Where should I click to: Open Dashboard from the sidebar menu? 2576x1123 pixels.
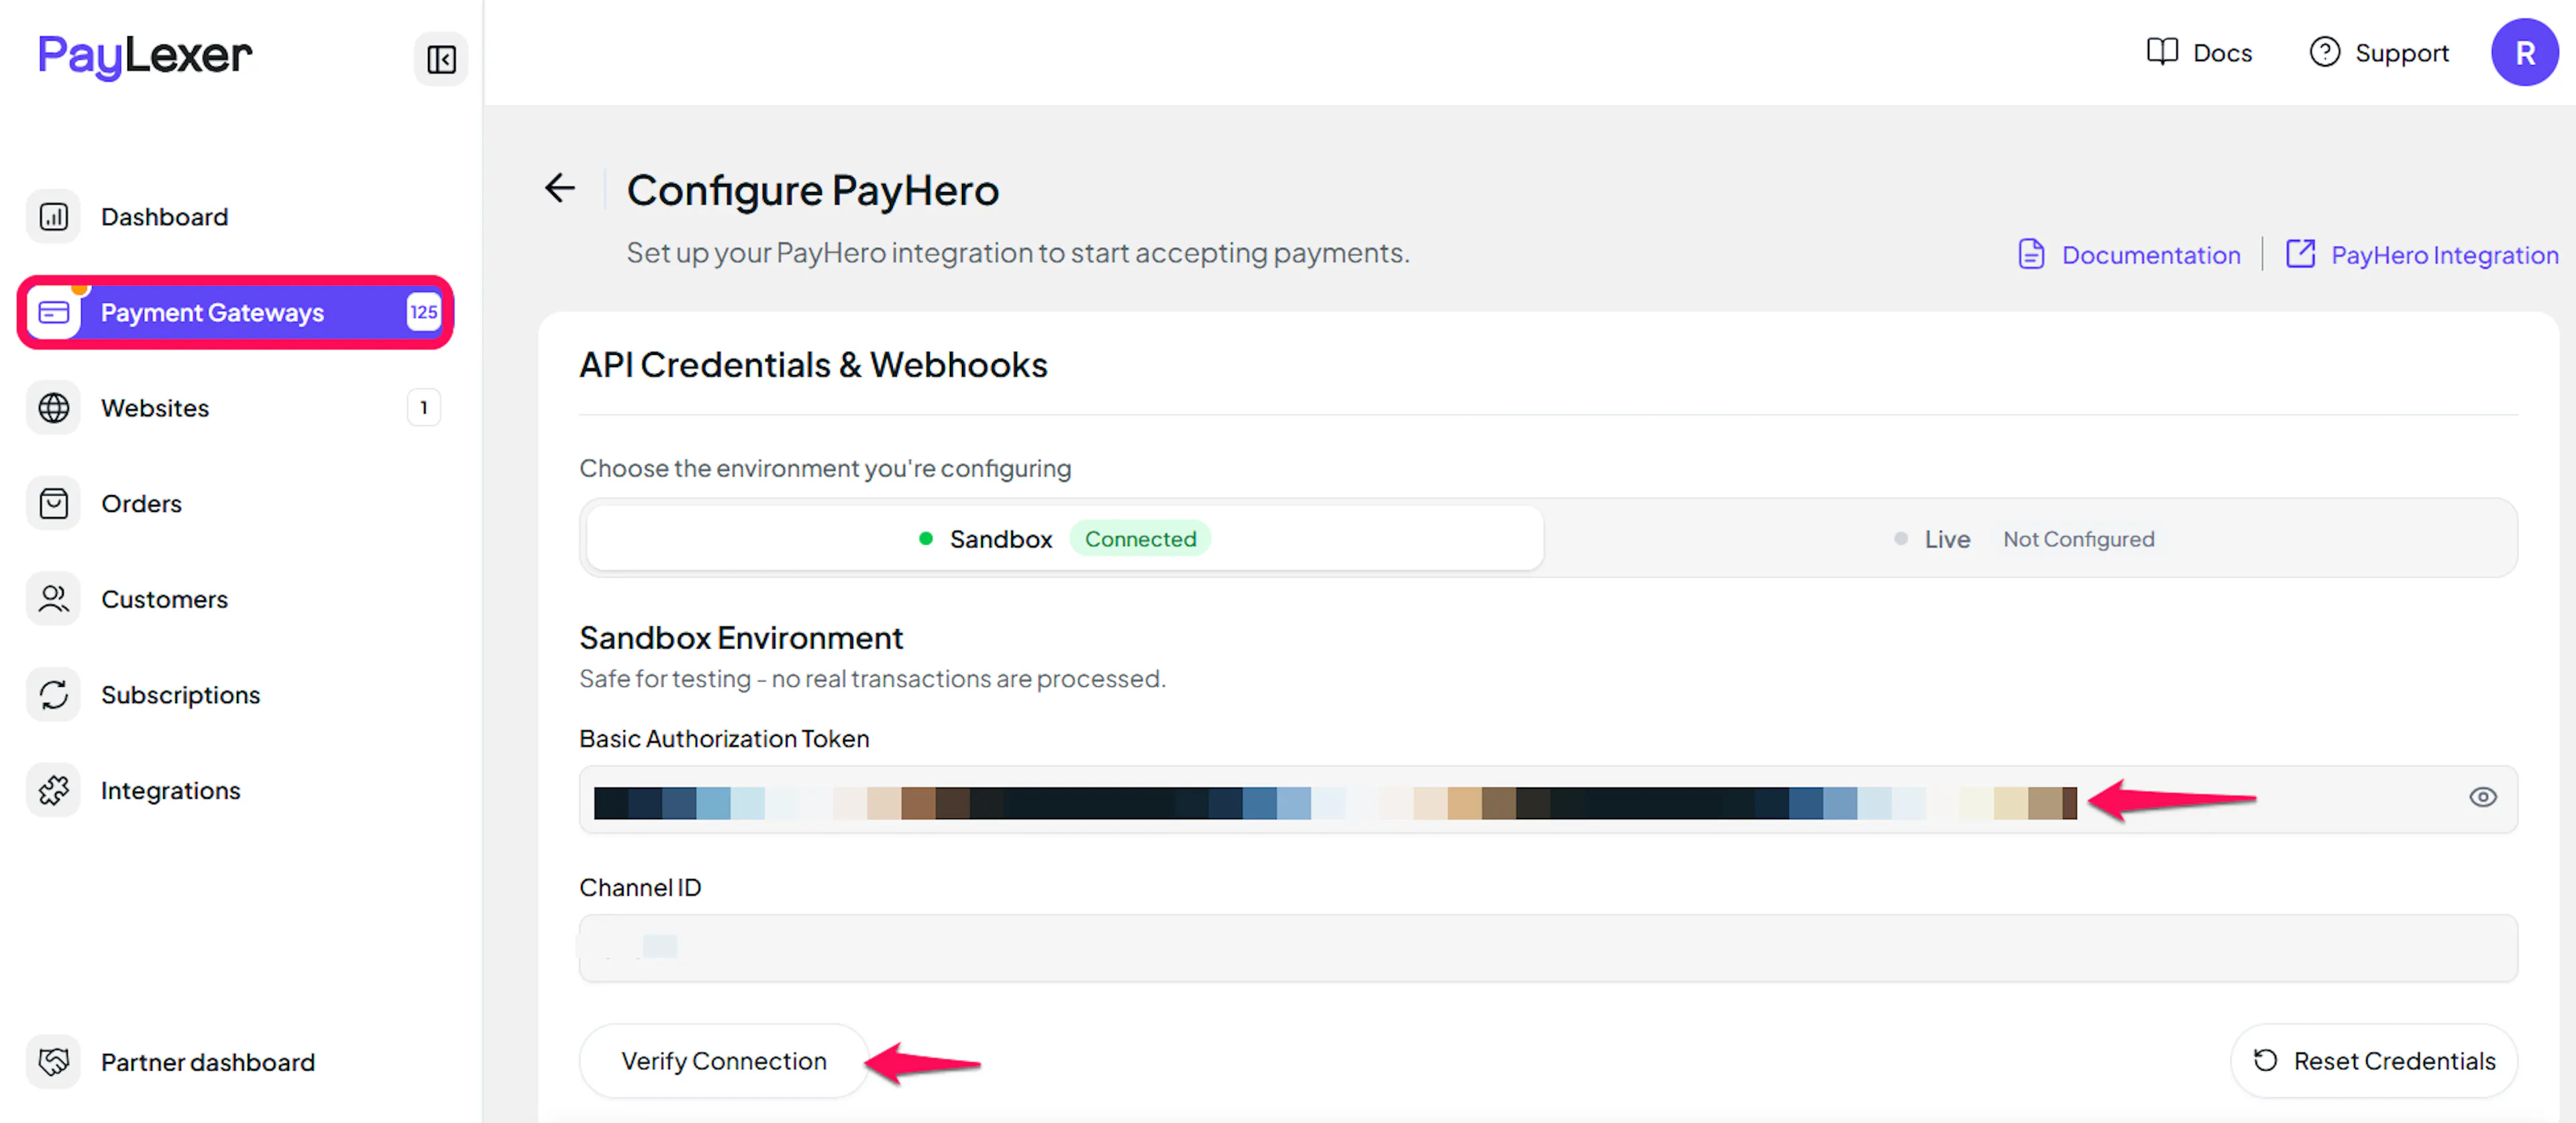[235, 217]
